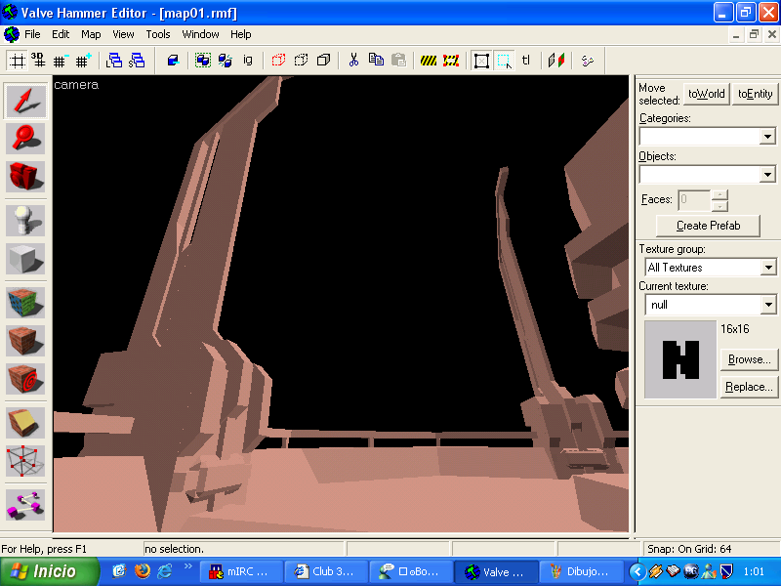Pick the Magnify tool
This screenshot has height=586, width=781.
click(x=25, y=138)
